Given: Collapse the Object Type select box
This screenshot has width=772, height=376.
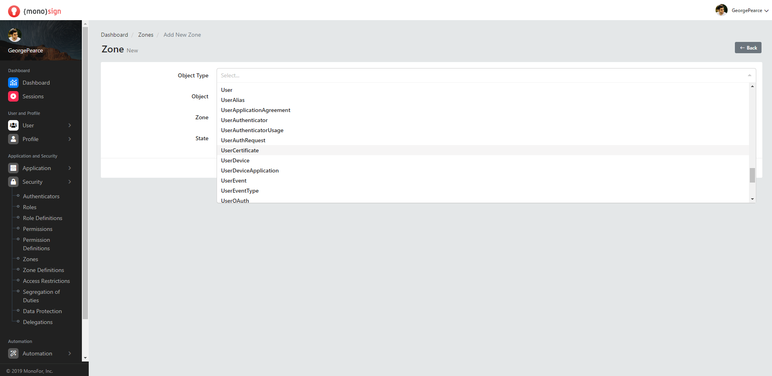Looking at the screenshot, I should click(749, 75).
